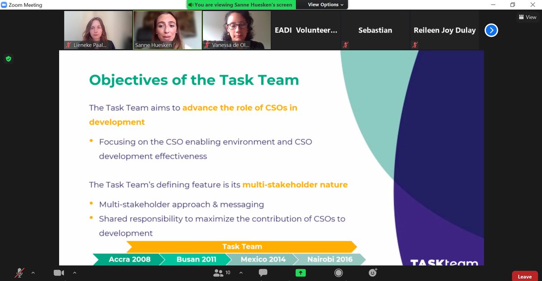
Task: Expand video settings with the camera chevron
Action: pos(75,272)
